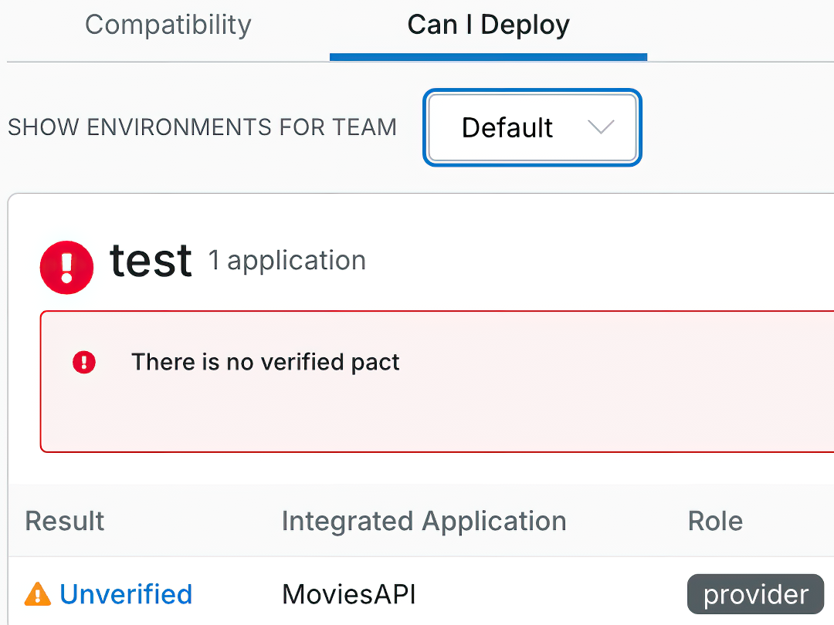Switch to the Compatibility tab
The height and width of the screenshot is (625, 834).
click(168, 25)
